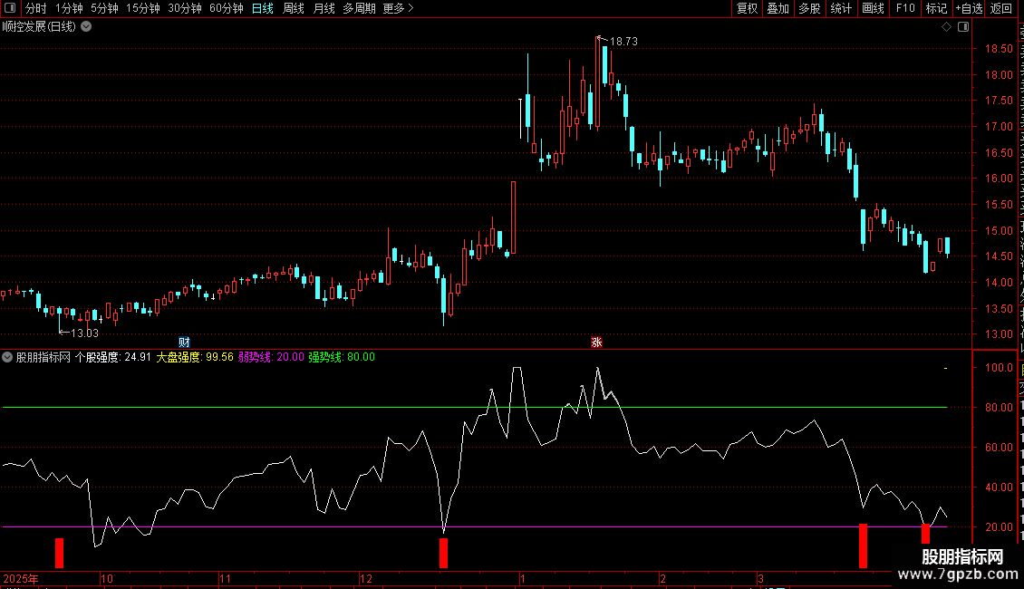Select the 30分钟 period

[185, 8]
